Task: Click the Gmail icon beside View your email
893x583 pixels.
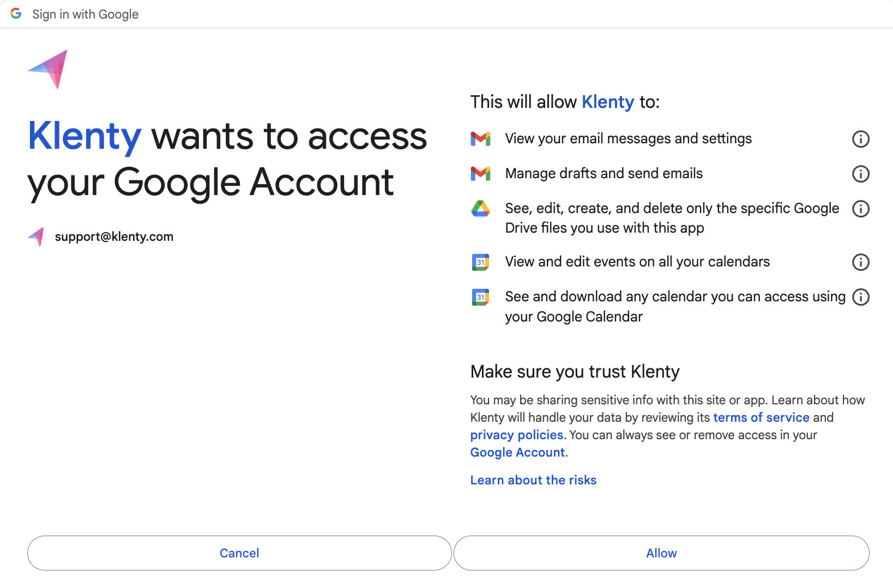Action: click(480, 139)
